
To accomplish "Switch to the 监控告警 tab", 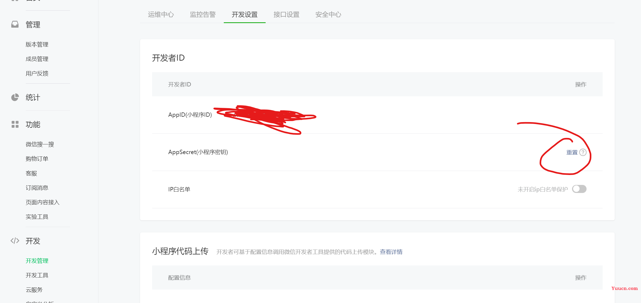I will coord(203,14).
